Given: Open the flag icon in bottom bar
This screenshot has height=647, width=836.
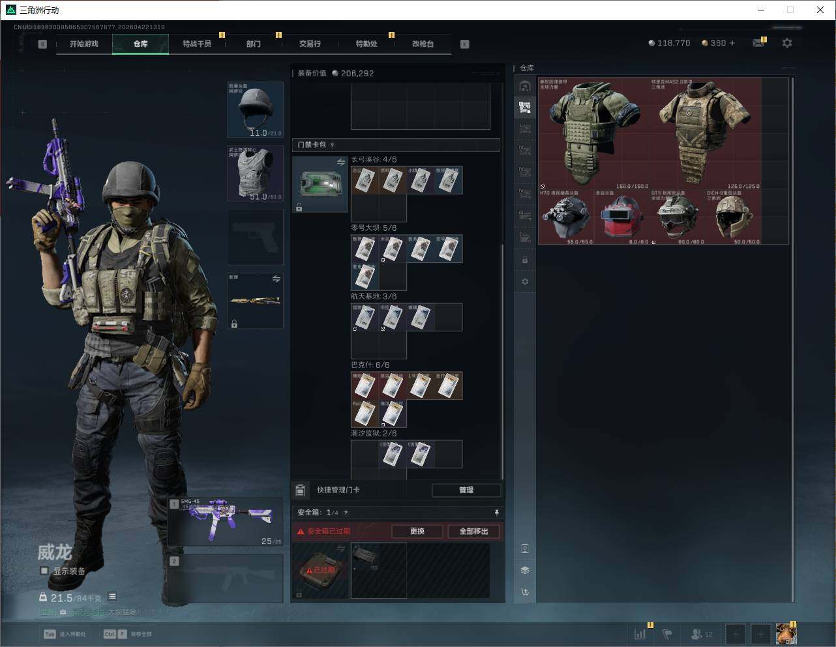Looking at the screenshot, I should pyautogui.click(x=667, y=633).
